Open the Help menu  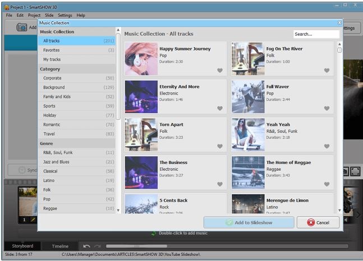tap(81, 15)
